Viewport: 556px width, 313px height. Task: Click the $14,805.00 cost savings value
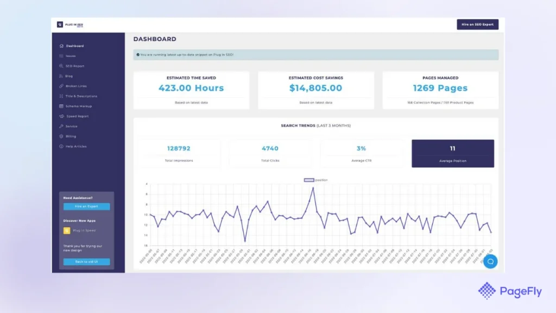tap(315, 88)
